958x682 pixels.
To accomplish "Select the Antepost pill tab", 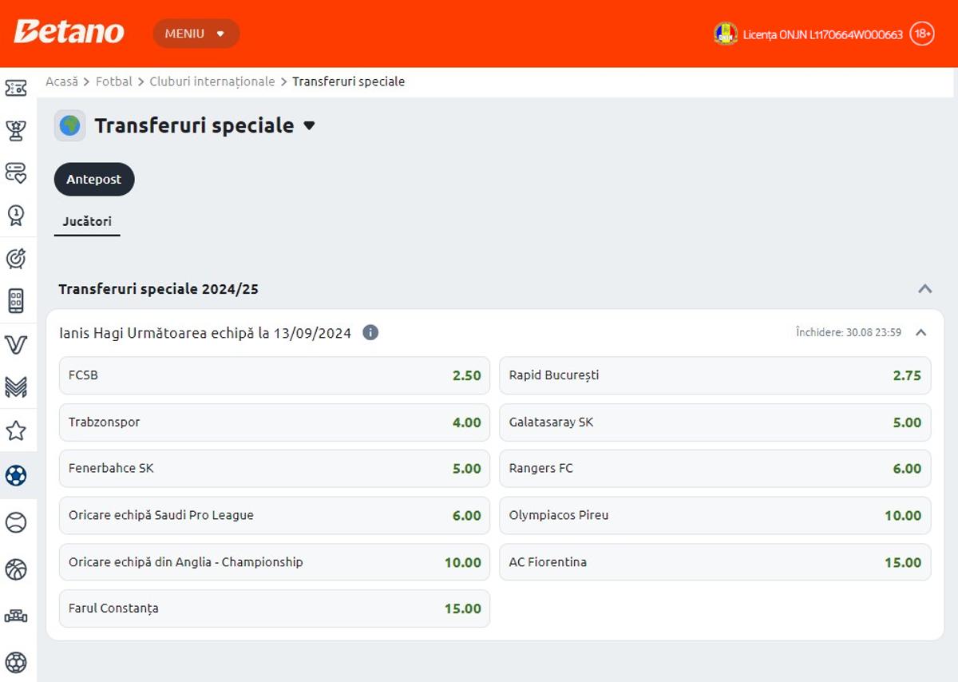I will [x=94, y=179].
